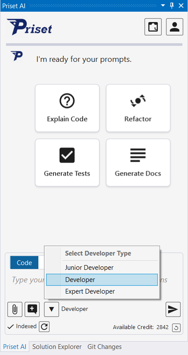Open the window position dropdown arrow in title bar
188x355 pixels.
click(163, 6)
